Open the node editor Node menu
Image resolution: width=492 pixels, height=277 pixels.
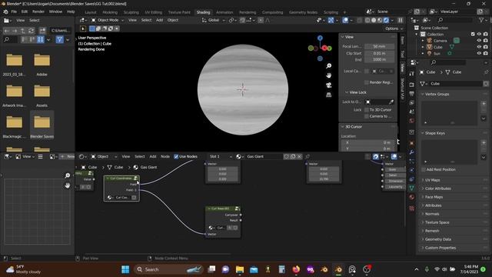click(x=165, y=156)
